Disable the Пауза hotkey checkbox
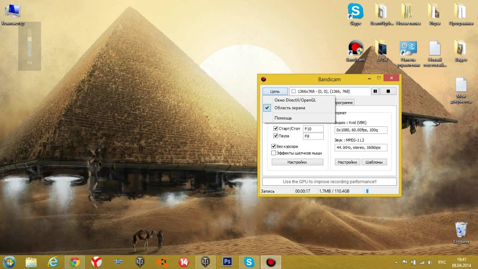The width and height of the screenshot is (478, 269). (x=276, y=136)
